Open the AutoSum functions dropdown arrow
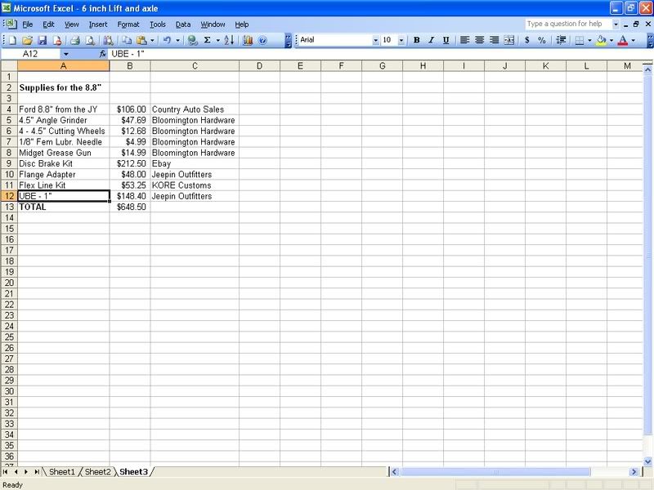The image size is (654, 490). [x=217, y=40]
